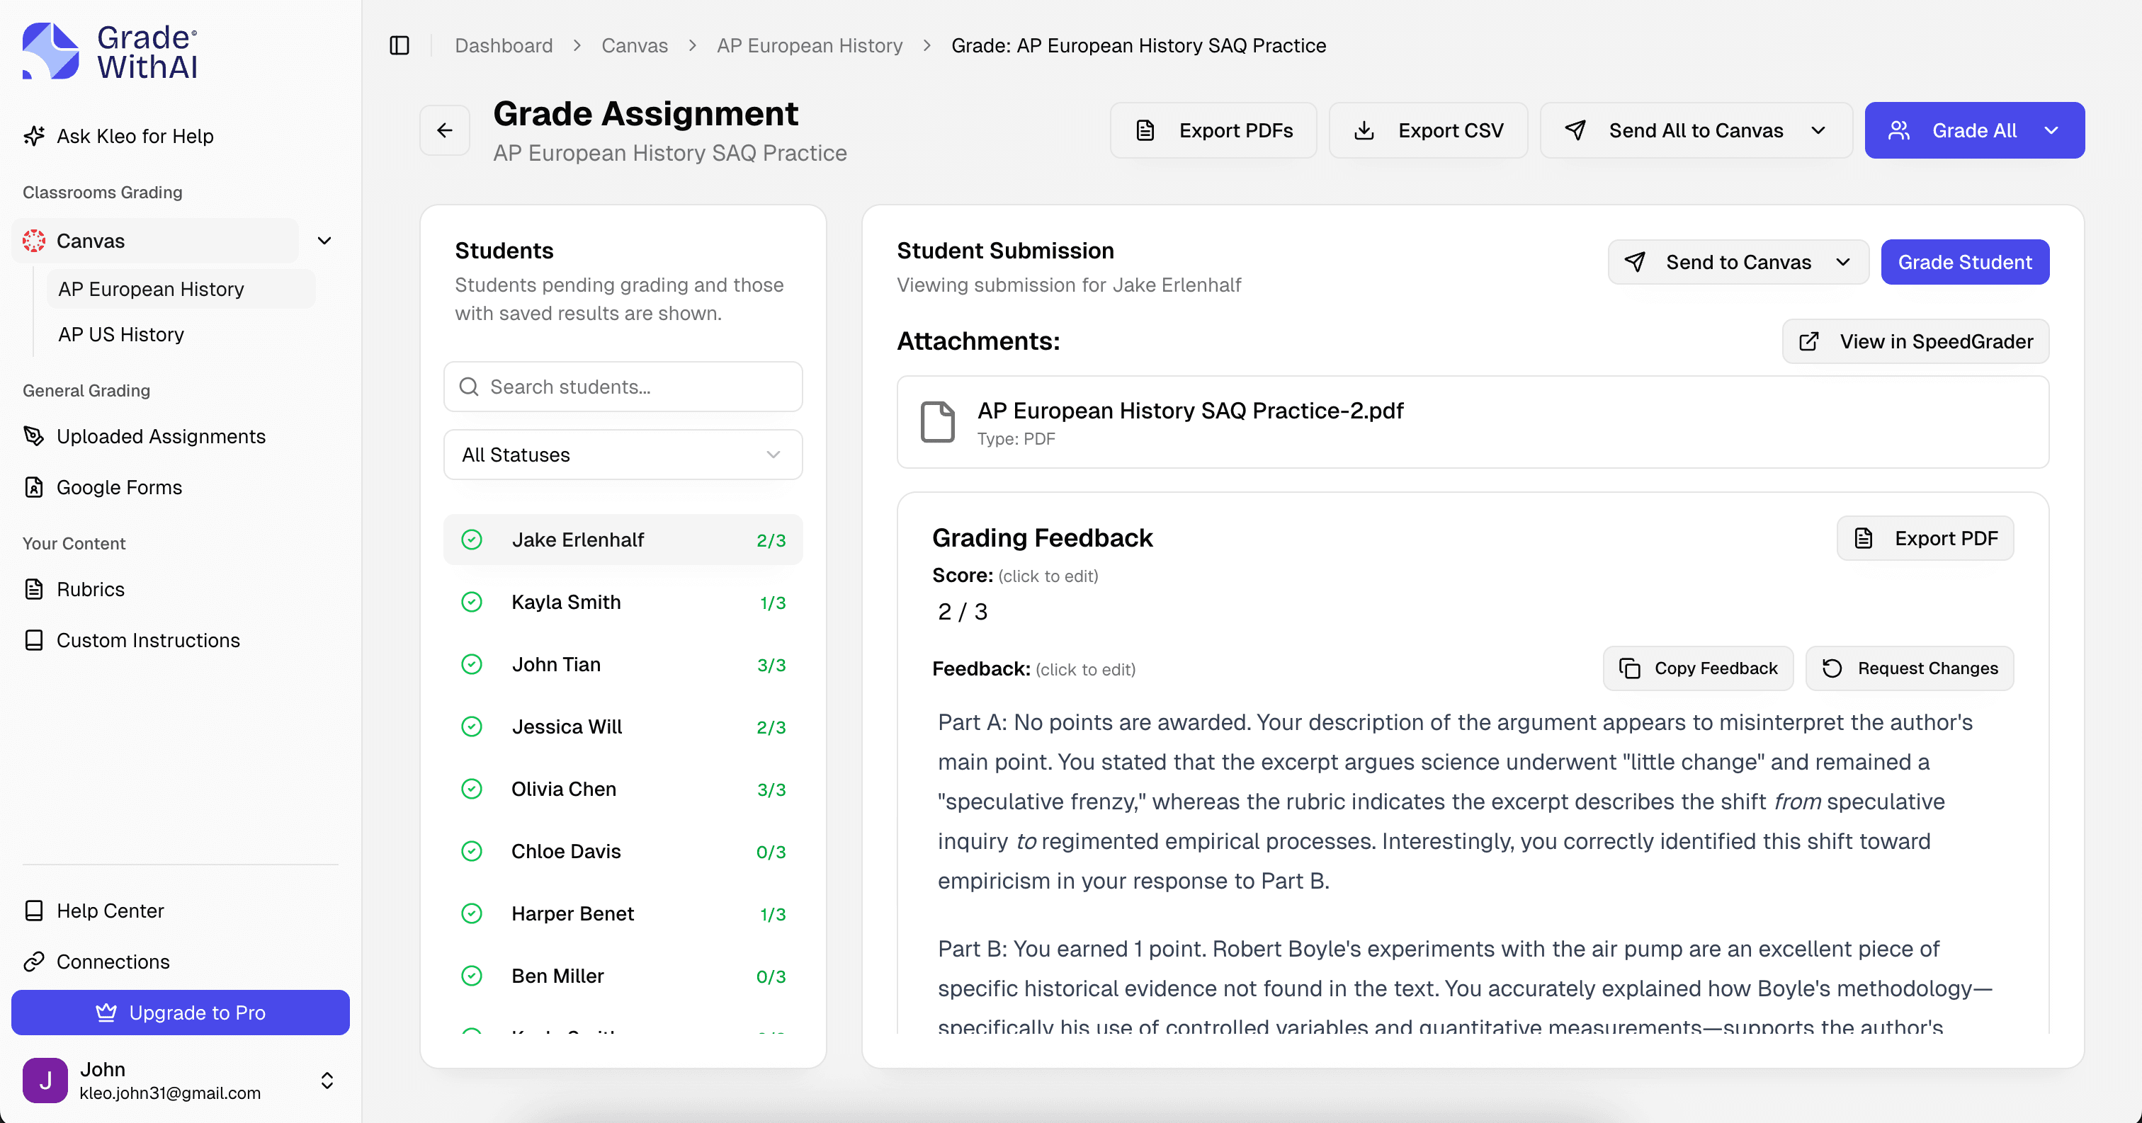Click the Custom Instructions document icon

click(x=34, y=639)
